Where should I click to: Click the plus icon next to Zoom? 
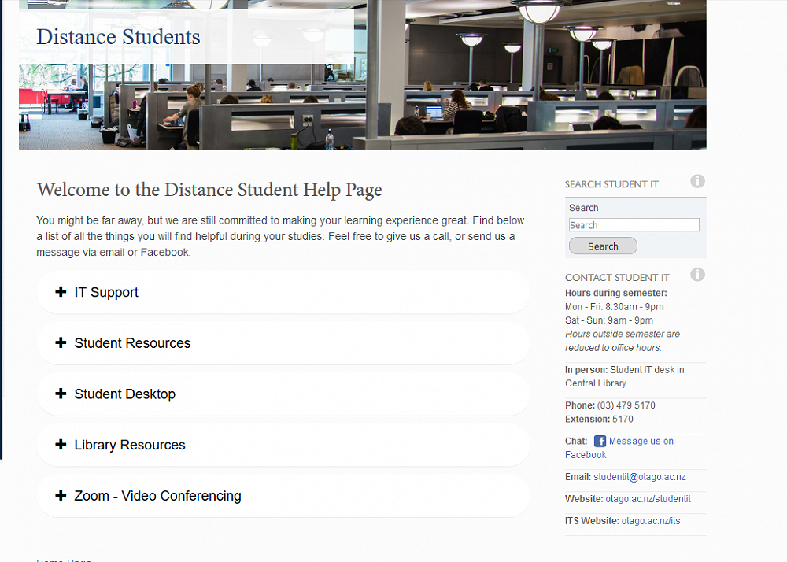click(x=61, y=496)
